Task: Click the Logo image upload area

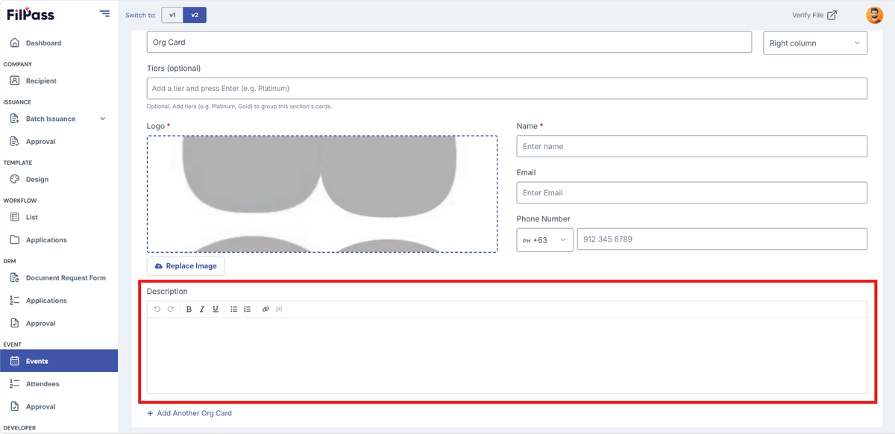Action: click(x=322, y=194)
